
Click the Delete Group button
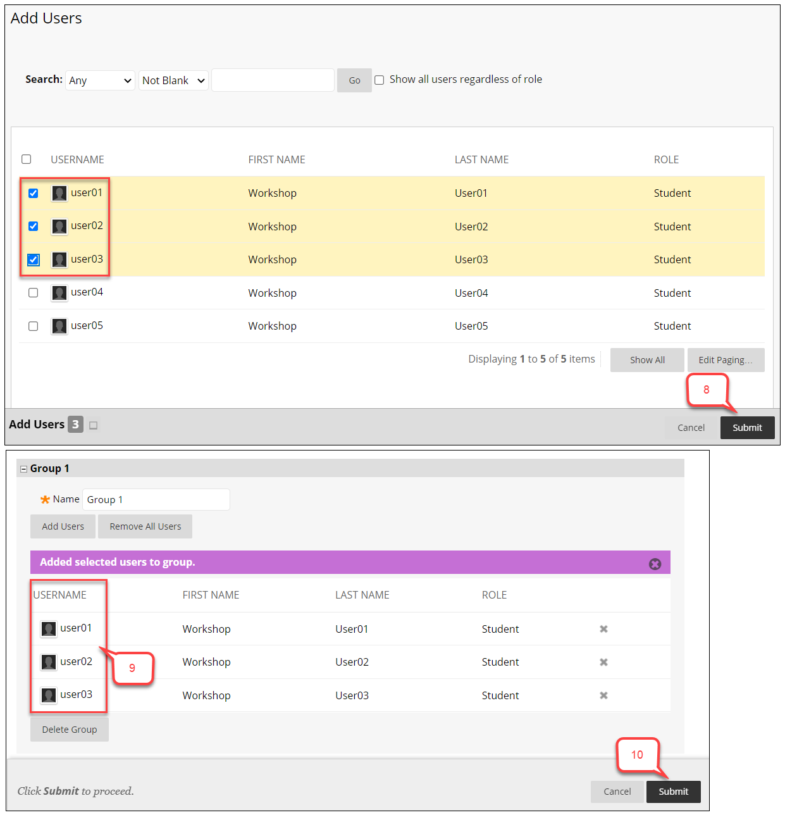coord(70,730)
